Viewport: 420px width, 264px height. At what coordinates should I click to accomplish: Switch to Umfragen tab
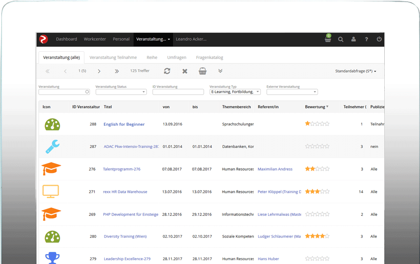176,57
